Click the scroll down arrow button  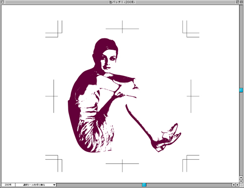[241, 181]
